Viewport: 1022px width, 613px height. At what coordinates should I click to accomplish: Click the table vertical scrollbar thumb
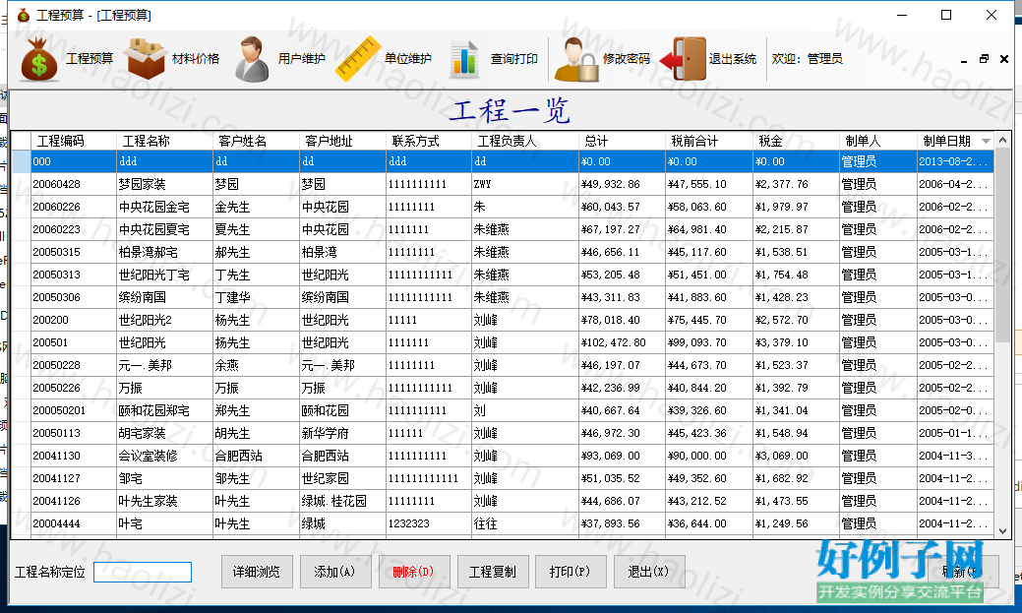[x=1003, y=246]
